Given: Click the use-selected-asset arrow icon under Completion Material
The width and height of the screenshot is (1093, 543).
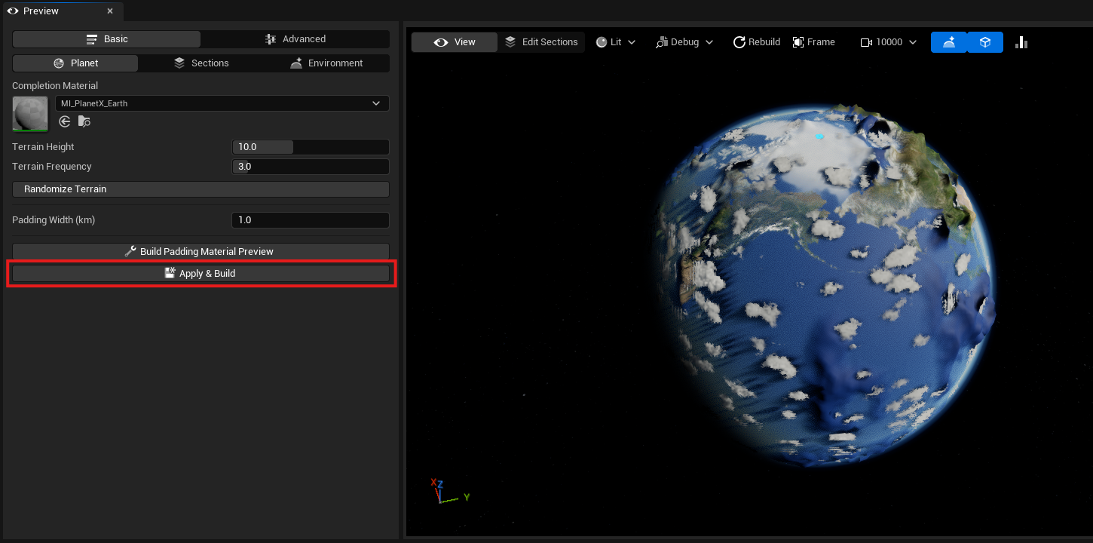Looking at the screenshot, I should tap(65, 121).
